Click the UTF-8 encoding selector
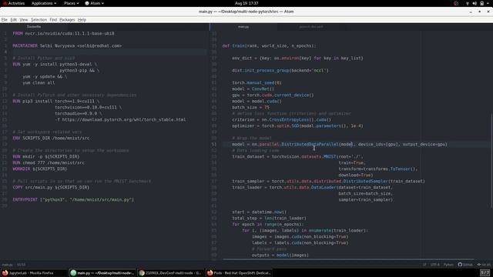 434,265
